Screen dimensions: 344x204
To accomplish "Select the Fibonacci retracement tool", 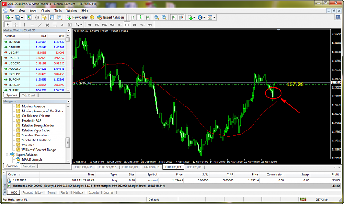I will coord(54,25).
